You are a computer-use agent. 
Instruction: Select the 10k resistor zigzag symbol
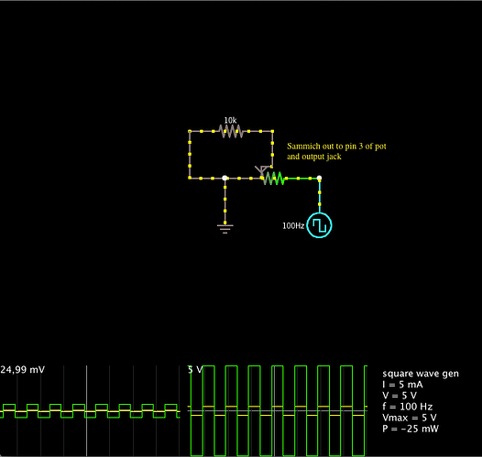(231, 131)
